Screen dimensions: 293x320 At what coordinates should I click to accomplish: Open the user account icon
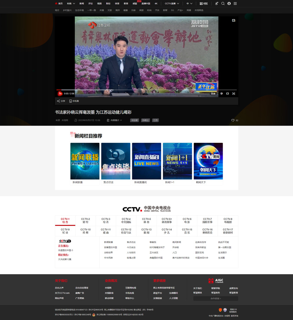(x=229, y=3)
